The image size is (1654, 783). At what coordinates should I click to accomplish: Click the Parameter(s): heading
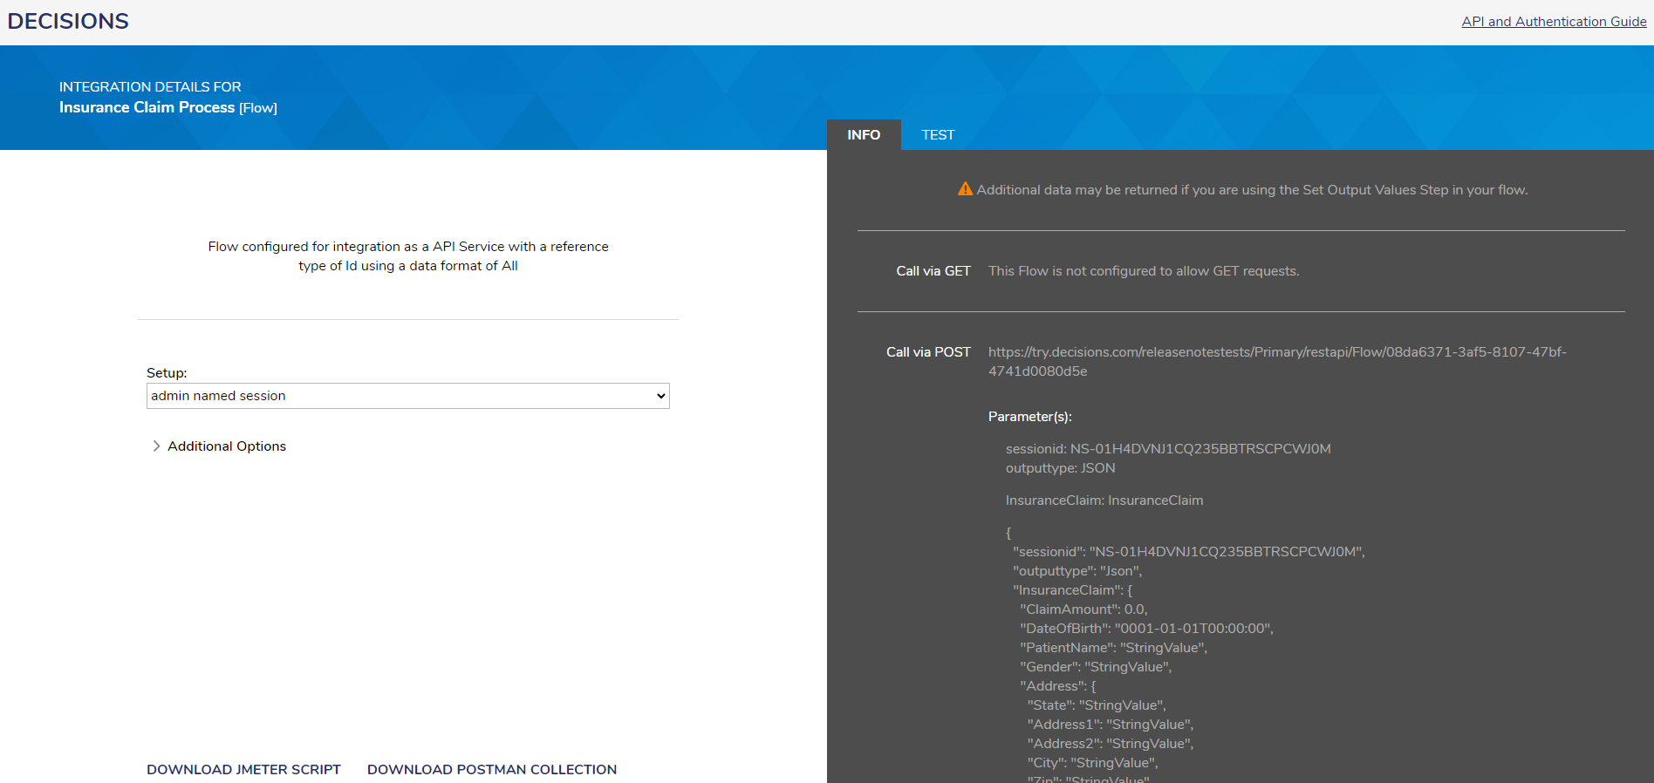pyautogui.click(x=1030, y=417)
